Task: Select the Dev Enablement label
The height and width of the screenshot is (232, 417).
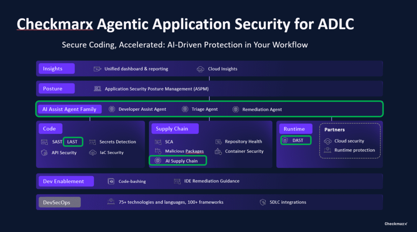Action: (66, 181)
